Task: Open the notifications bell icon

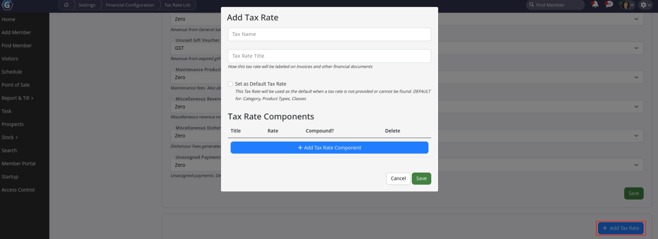Action: [595, 5]
